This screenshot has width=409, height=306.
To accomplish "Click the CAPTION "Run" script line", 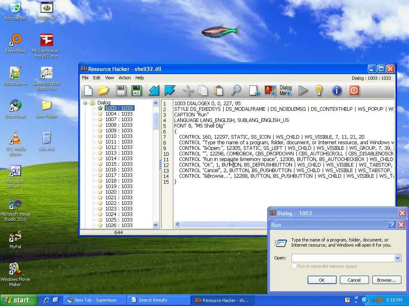I will tap(191, 114).
